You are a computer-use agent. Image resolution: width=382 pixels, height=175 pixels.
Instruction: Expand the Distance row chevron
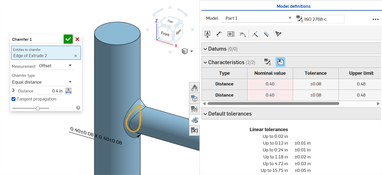(13, 90)
